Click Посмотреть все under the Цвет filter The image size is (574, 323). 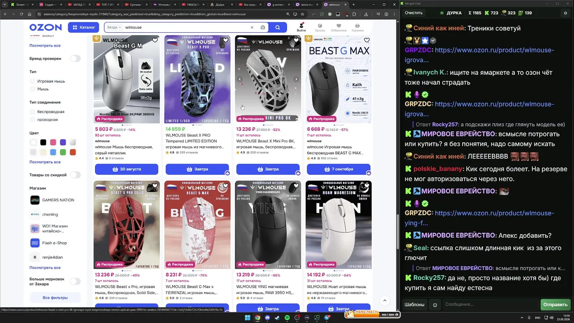pos(45,162)
